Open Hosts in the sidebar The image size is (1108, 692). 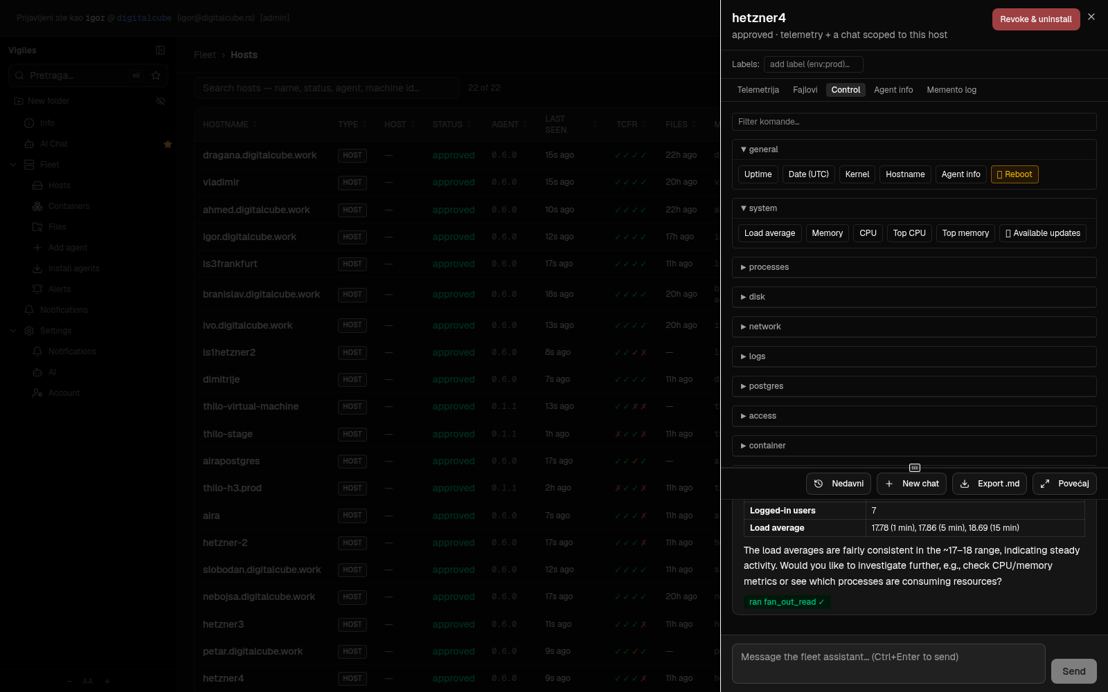click(x=60, y=185)
